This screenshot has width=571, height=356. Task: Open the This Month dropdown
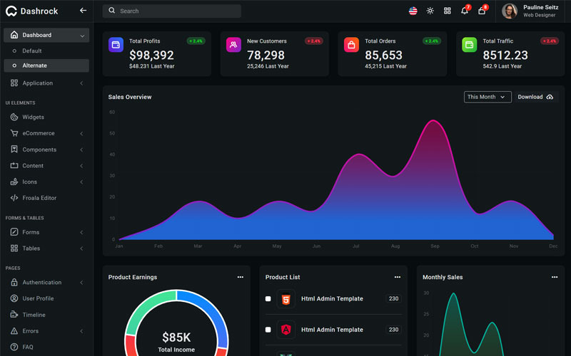coord(487,97)
